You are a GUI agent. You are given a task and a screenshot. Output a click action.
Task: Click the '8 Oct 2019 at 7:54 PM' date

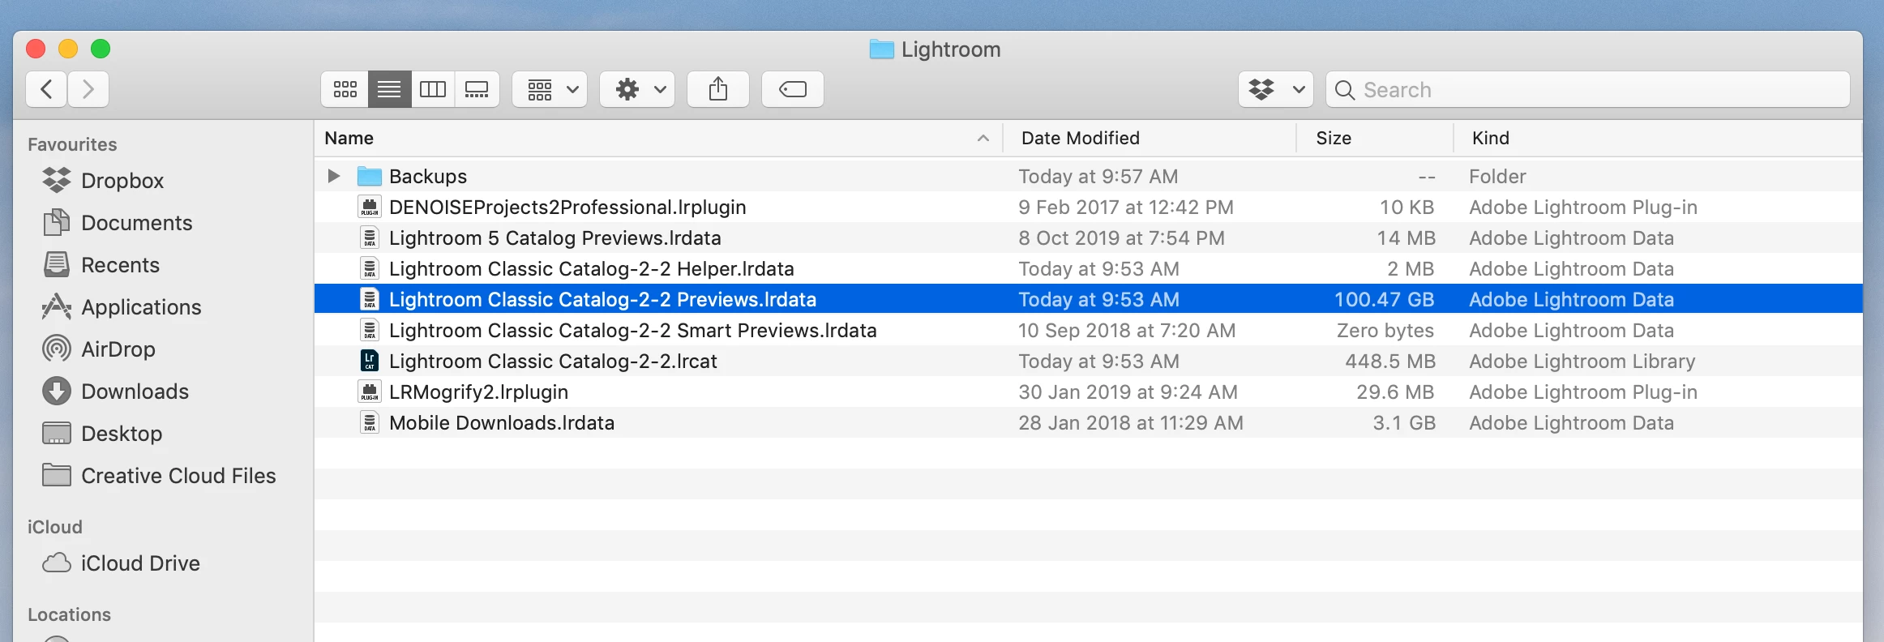(x=1122, y=238)
